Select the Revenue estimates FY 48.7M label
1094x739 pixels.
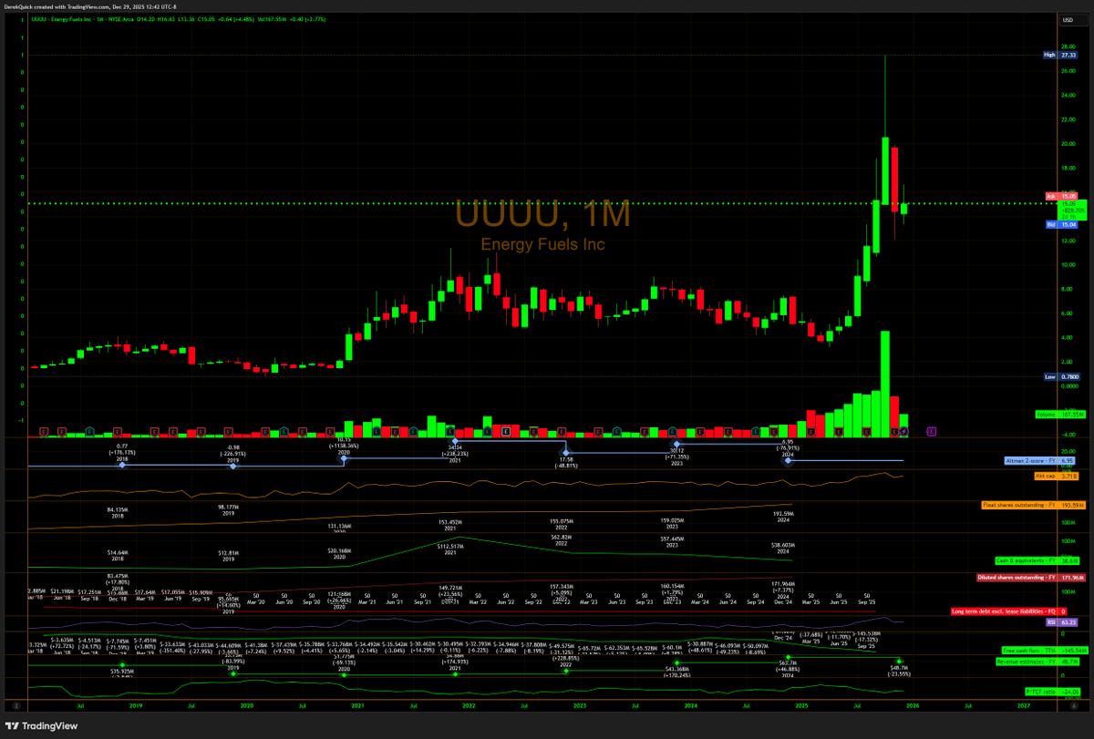click(x=1037, y=660)
